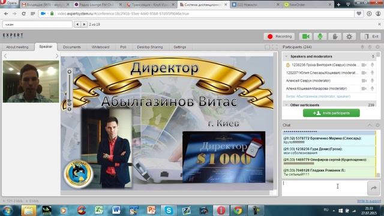
Task: Switch to the Gmail Входящие tab
Action: (45, 4)
